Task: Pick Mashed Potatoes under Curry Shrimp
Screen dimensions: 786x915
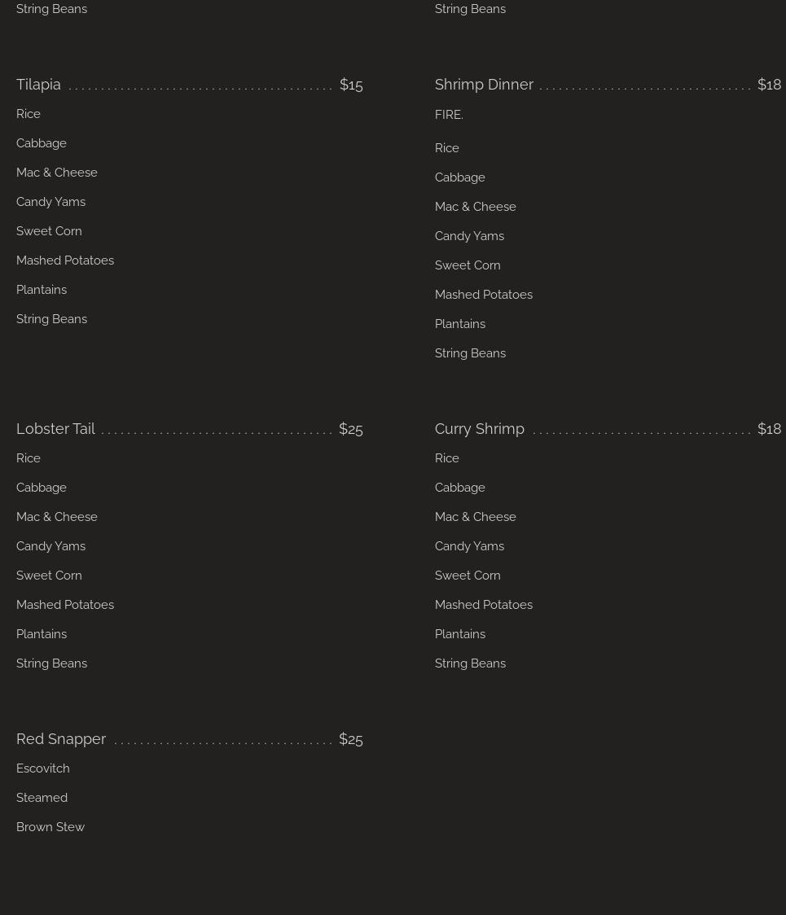Action: pos(484,605)
